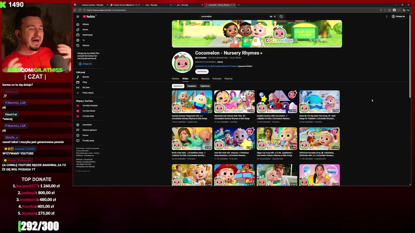Open YouTube Music link

pos(89,111)
